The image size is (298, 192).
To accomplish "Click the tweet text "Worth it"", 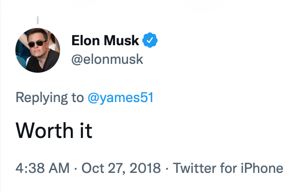I will click(54, 131).
